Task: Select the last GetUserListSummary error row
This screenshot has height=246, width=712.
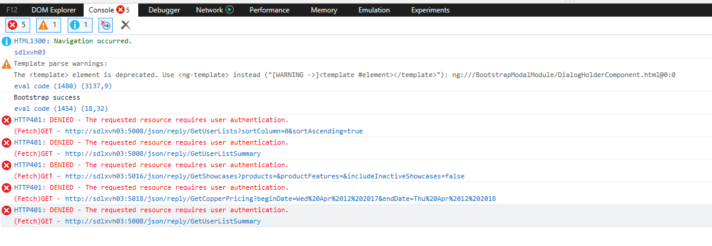Action: coord(356,216)
